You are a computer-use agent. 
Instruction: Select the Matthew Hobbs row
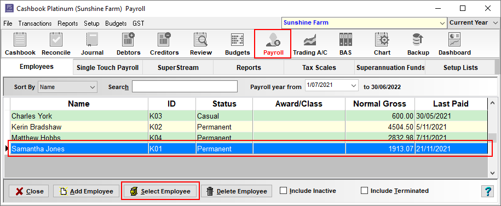249,137
